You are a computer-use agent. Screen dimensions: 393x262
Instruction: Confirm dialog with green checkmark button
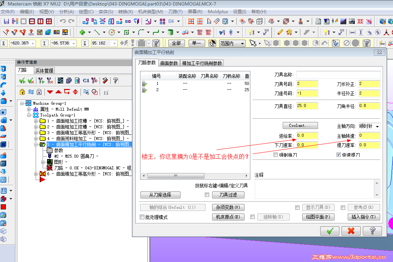point(330,231)
